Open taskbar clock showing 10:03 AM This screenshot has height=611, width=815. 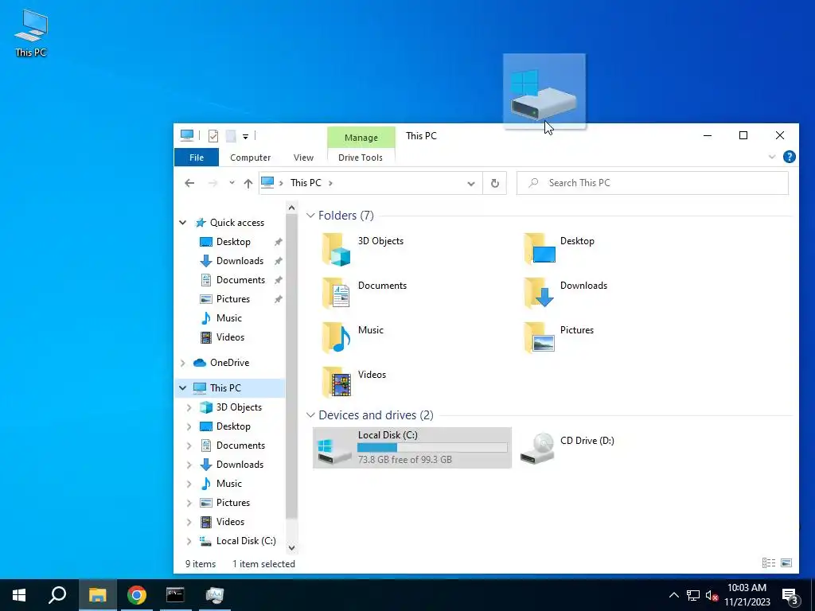747,595
